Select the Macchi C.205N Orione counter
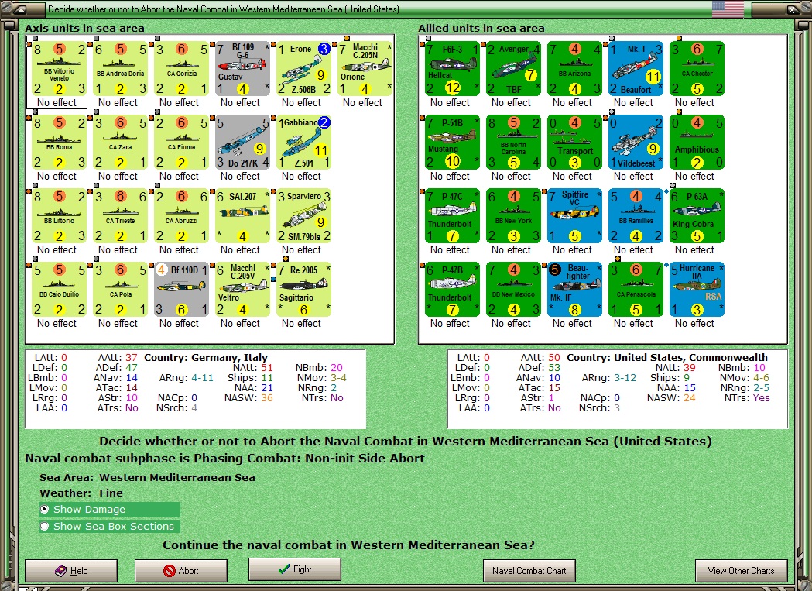This screenshot has width=812, height=591. point(365,68)
